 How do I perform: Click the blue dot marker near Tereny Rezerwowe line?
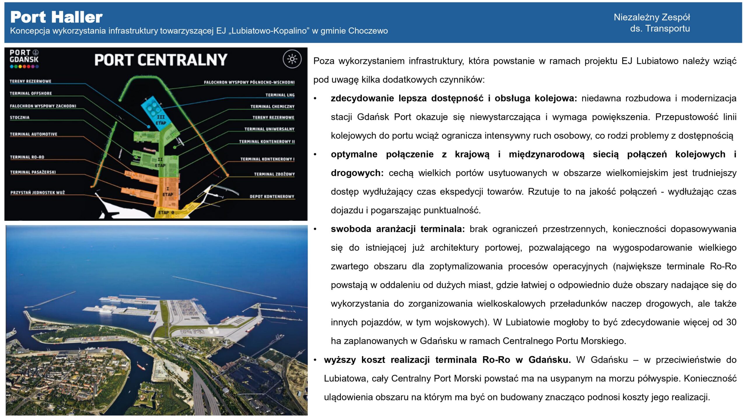(149, 127)
